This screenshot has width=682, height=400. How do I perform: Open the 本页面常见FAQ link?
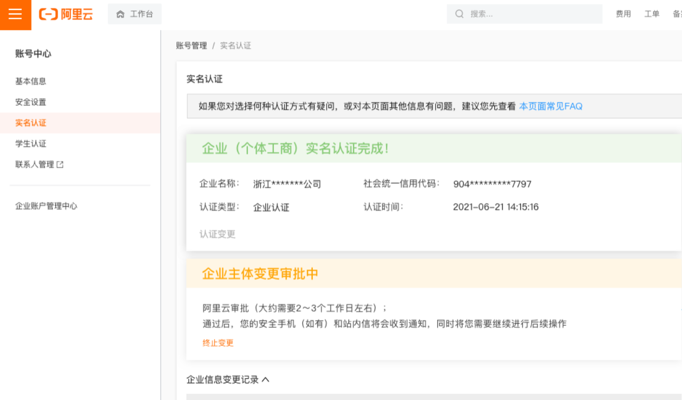point(551,106)
